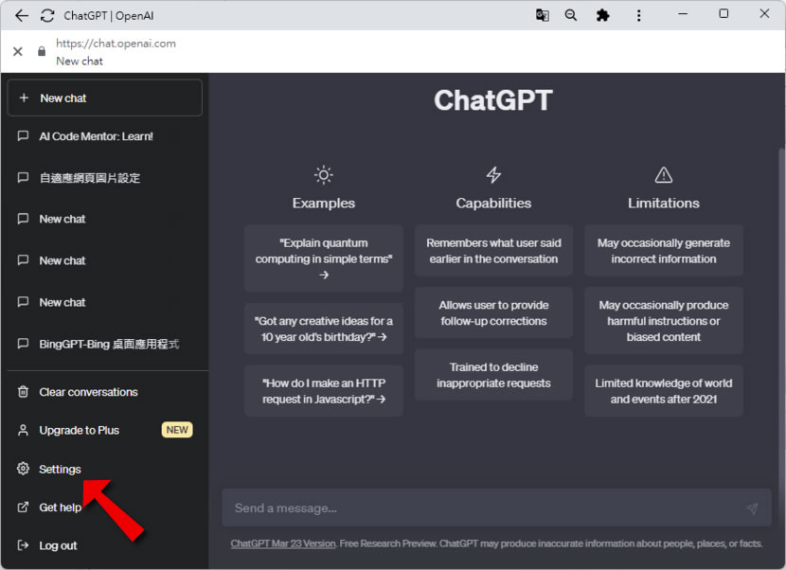Viewport: 786px width, 570px height.
Task: Open Settings in the sidebar
Action: point(105,469)
